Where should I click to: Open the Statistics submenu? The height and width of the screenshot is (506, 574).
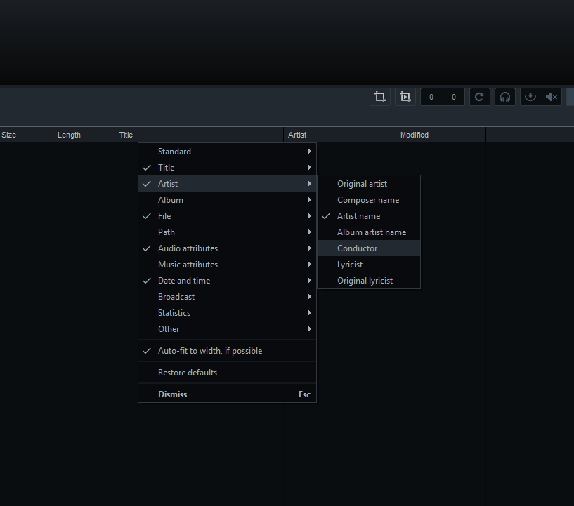(174, 313)
